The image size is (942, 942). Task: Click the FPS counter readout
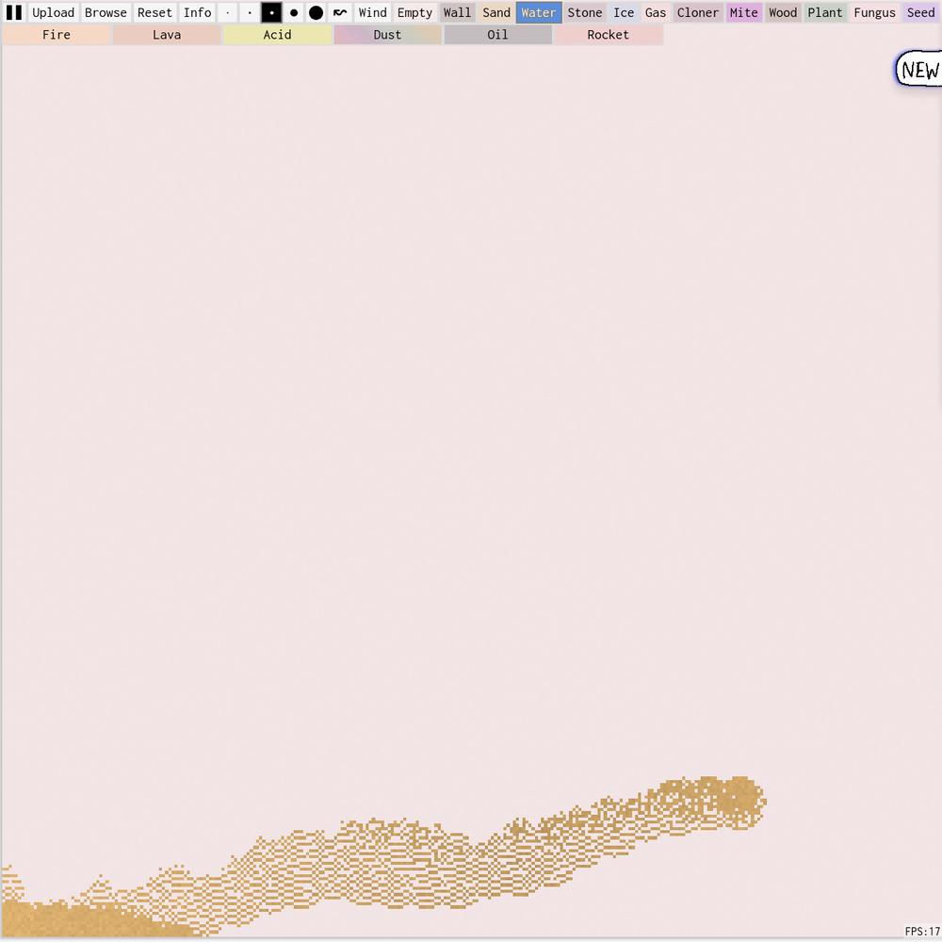point(922,932)
